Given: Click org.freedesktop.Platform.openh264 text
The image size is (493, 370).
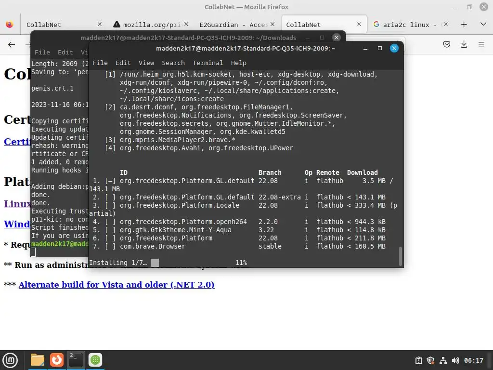Looking at the screenshot, I should [183, 222].
